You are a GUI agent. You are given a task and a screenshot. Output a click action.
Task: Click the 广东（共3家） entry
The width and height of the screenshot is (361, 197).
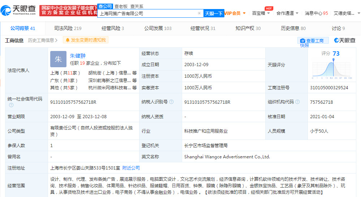coord(64,80)
